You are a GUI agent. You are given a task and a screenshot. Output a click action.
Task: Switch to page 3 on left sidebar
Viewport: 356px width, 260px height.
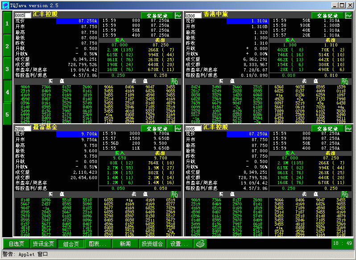[x=7, y=68]
